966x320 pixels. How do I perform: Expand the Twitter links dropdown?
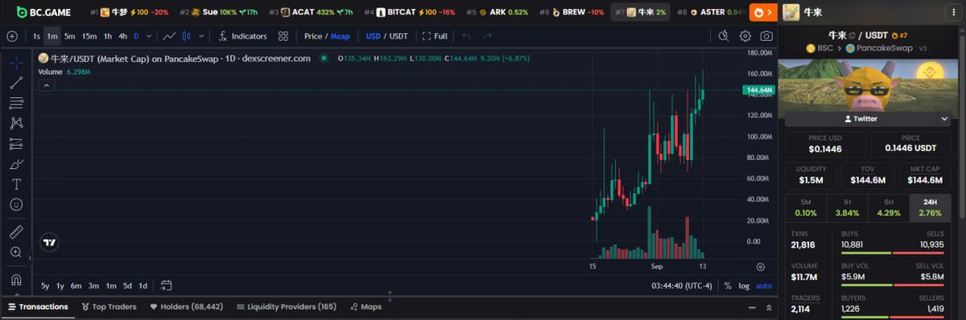944,119
